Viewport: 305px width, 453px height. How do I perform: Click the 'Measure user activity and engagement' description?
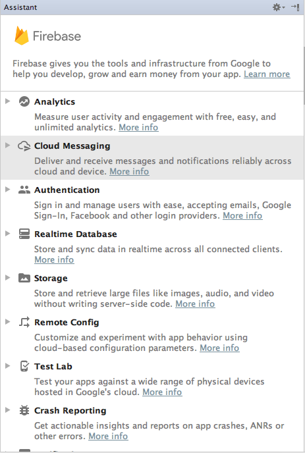coord(155,122)
